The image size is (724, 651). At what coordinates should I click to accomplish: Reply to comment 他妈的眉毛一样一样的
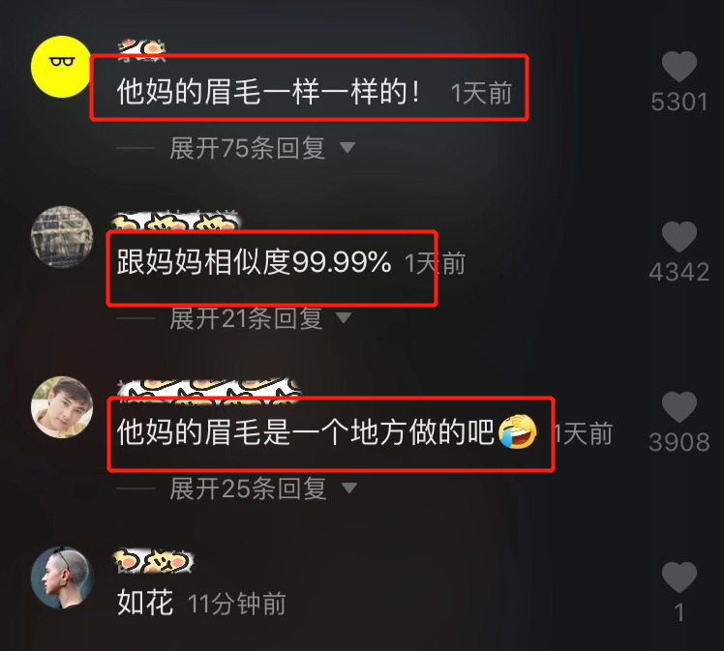268,91
